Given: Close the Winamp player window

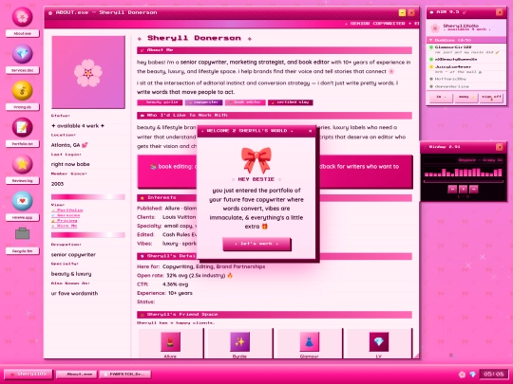Looking at the screenshot, I should (x=500, y=147).
